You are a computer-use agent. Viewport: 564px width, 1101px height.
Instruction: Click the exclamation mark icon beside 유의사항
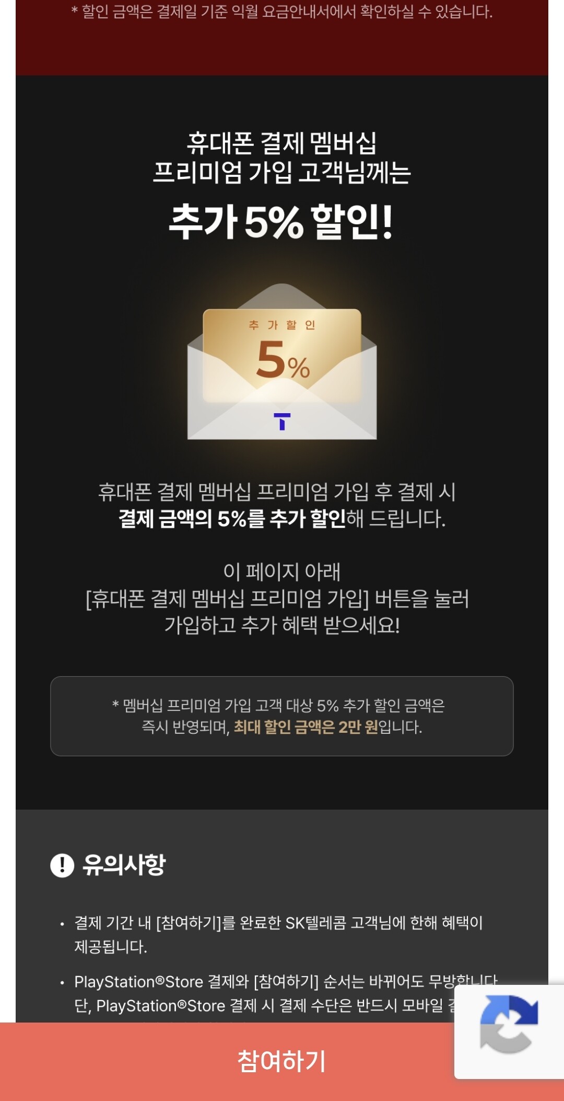point(62,865)
